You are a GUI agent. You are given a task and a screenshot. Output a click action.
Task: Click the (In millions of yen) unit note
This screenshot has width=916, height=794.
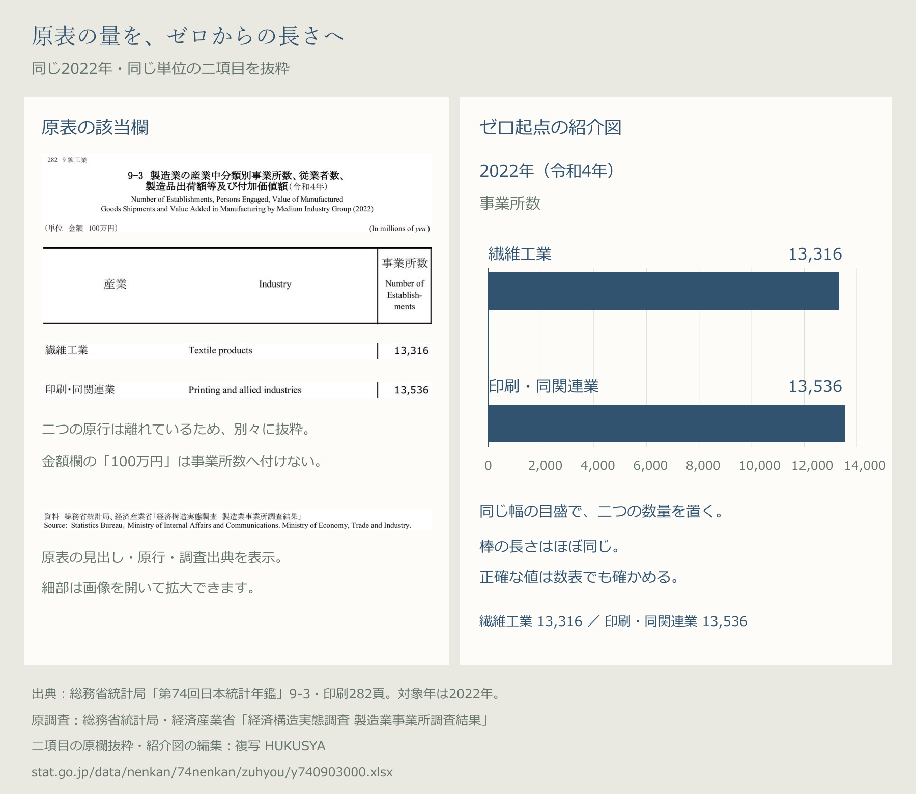pyautogui.click(x=399, y=229)
